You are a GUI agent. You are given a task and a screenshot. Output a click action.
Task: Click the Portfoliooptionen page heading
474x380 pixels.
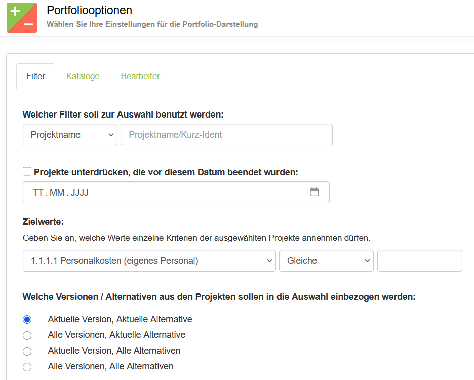[x=89, y=10]
